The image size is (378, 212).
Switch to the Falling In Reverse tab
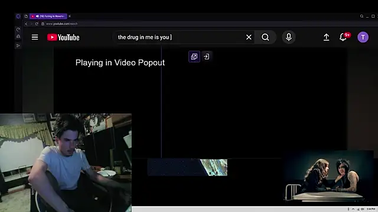[x=48, y=16]
